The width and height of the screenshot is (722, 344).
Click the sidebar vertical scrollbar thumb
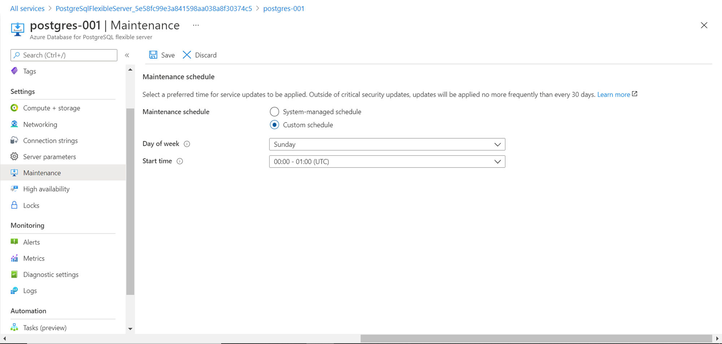tap(130, 202)
